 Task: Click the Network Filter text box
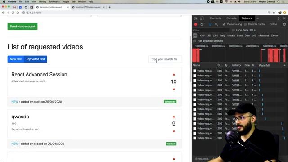tap(211, 30)
